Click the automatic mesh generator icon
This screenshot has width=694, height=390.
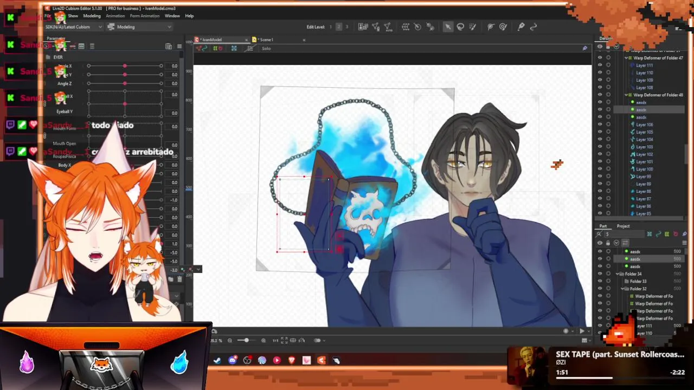click(x=388, y=27)
